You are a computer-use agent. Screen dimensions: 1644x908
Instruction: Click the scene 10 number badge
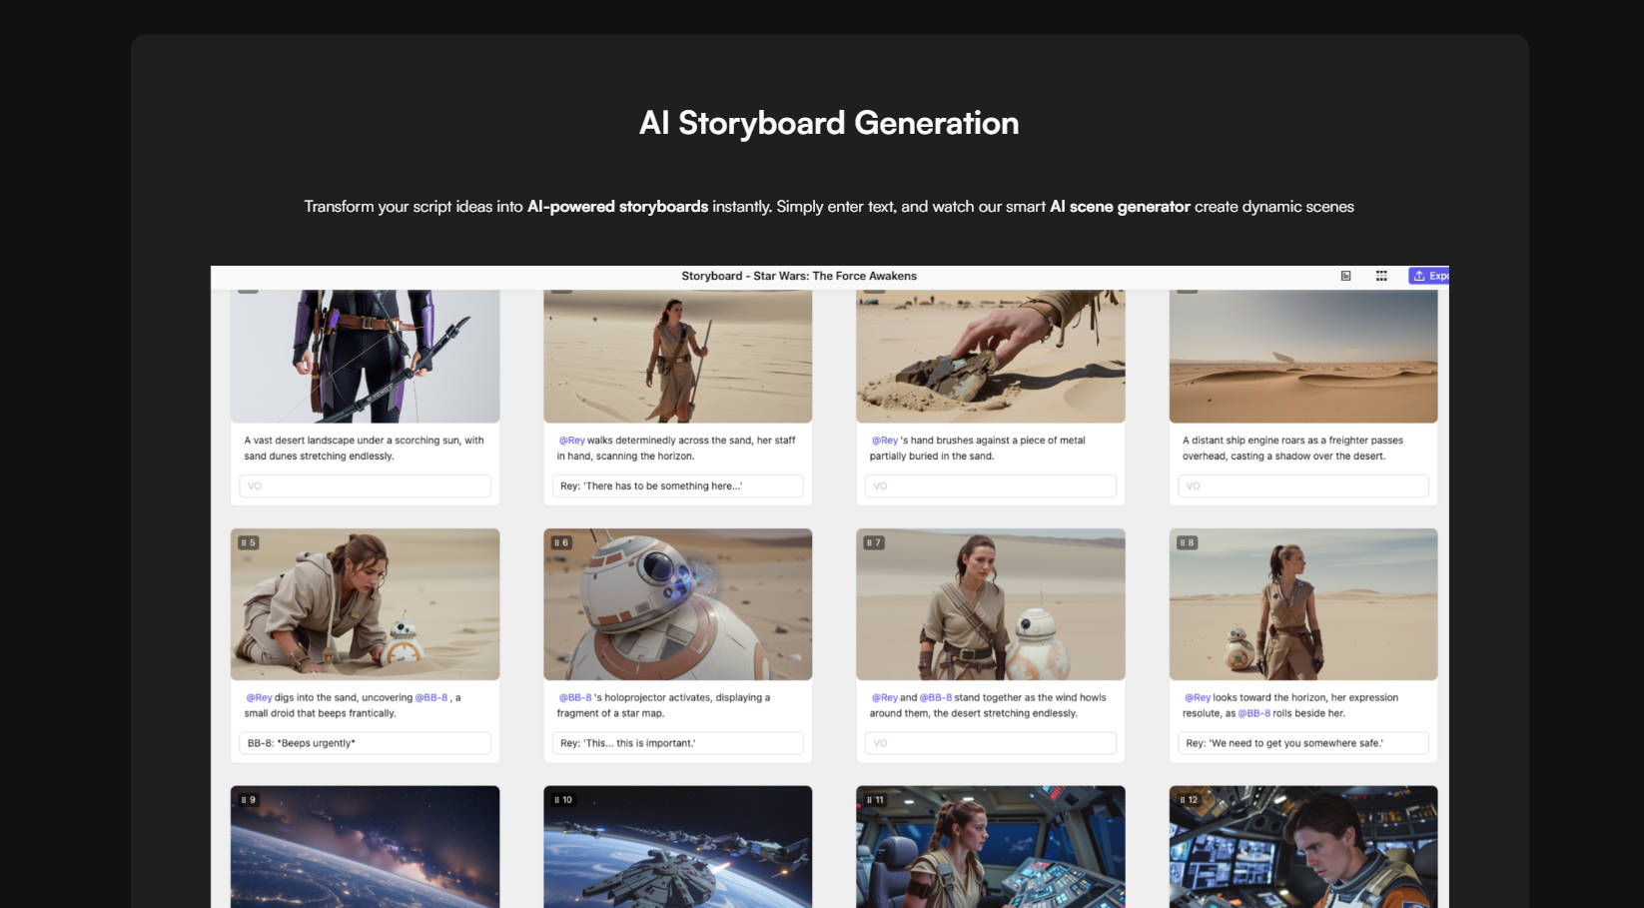point(563,799)
